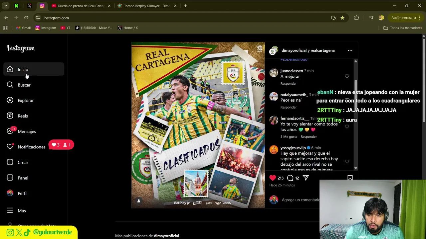Switch to Rueda de prensa YouTube tab
The image size is (426, 239).
click(x=81, y=6)
